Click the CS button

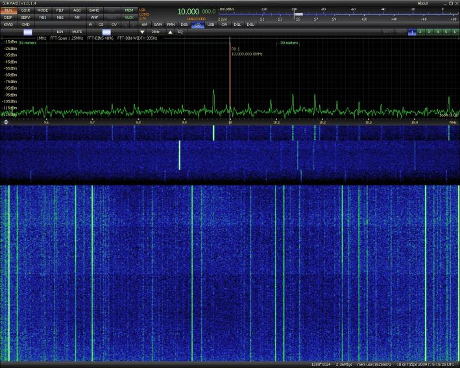[x=101, y=25]
